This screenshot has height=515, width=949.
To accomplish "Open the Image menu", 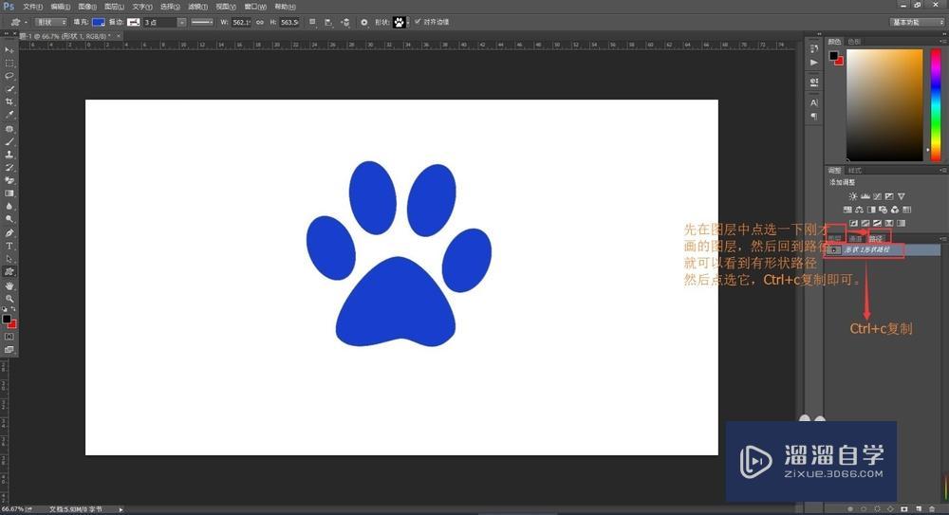I will click(x=87, y=7).
